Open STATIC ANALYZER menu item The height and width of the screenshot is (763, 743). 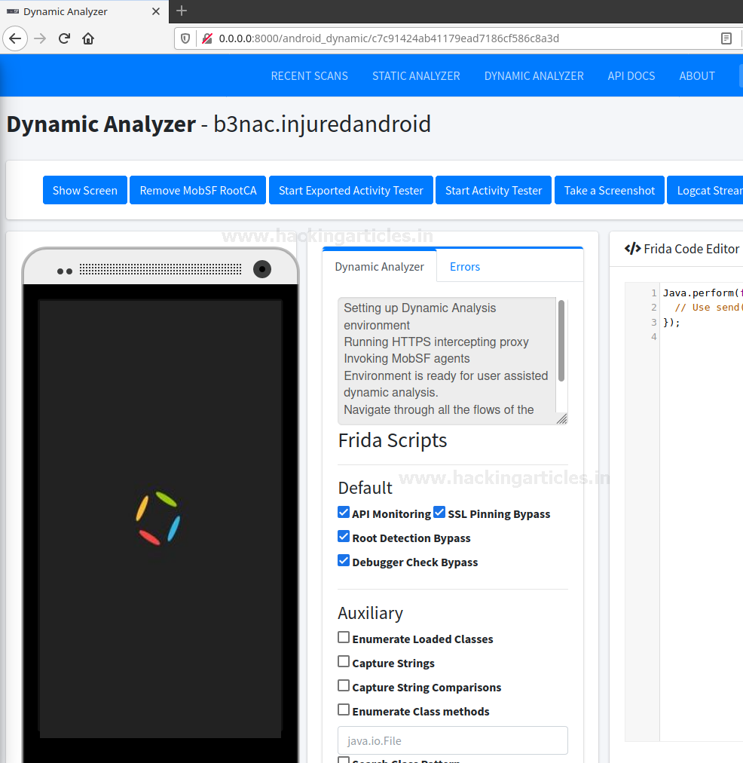(416, 76)
